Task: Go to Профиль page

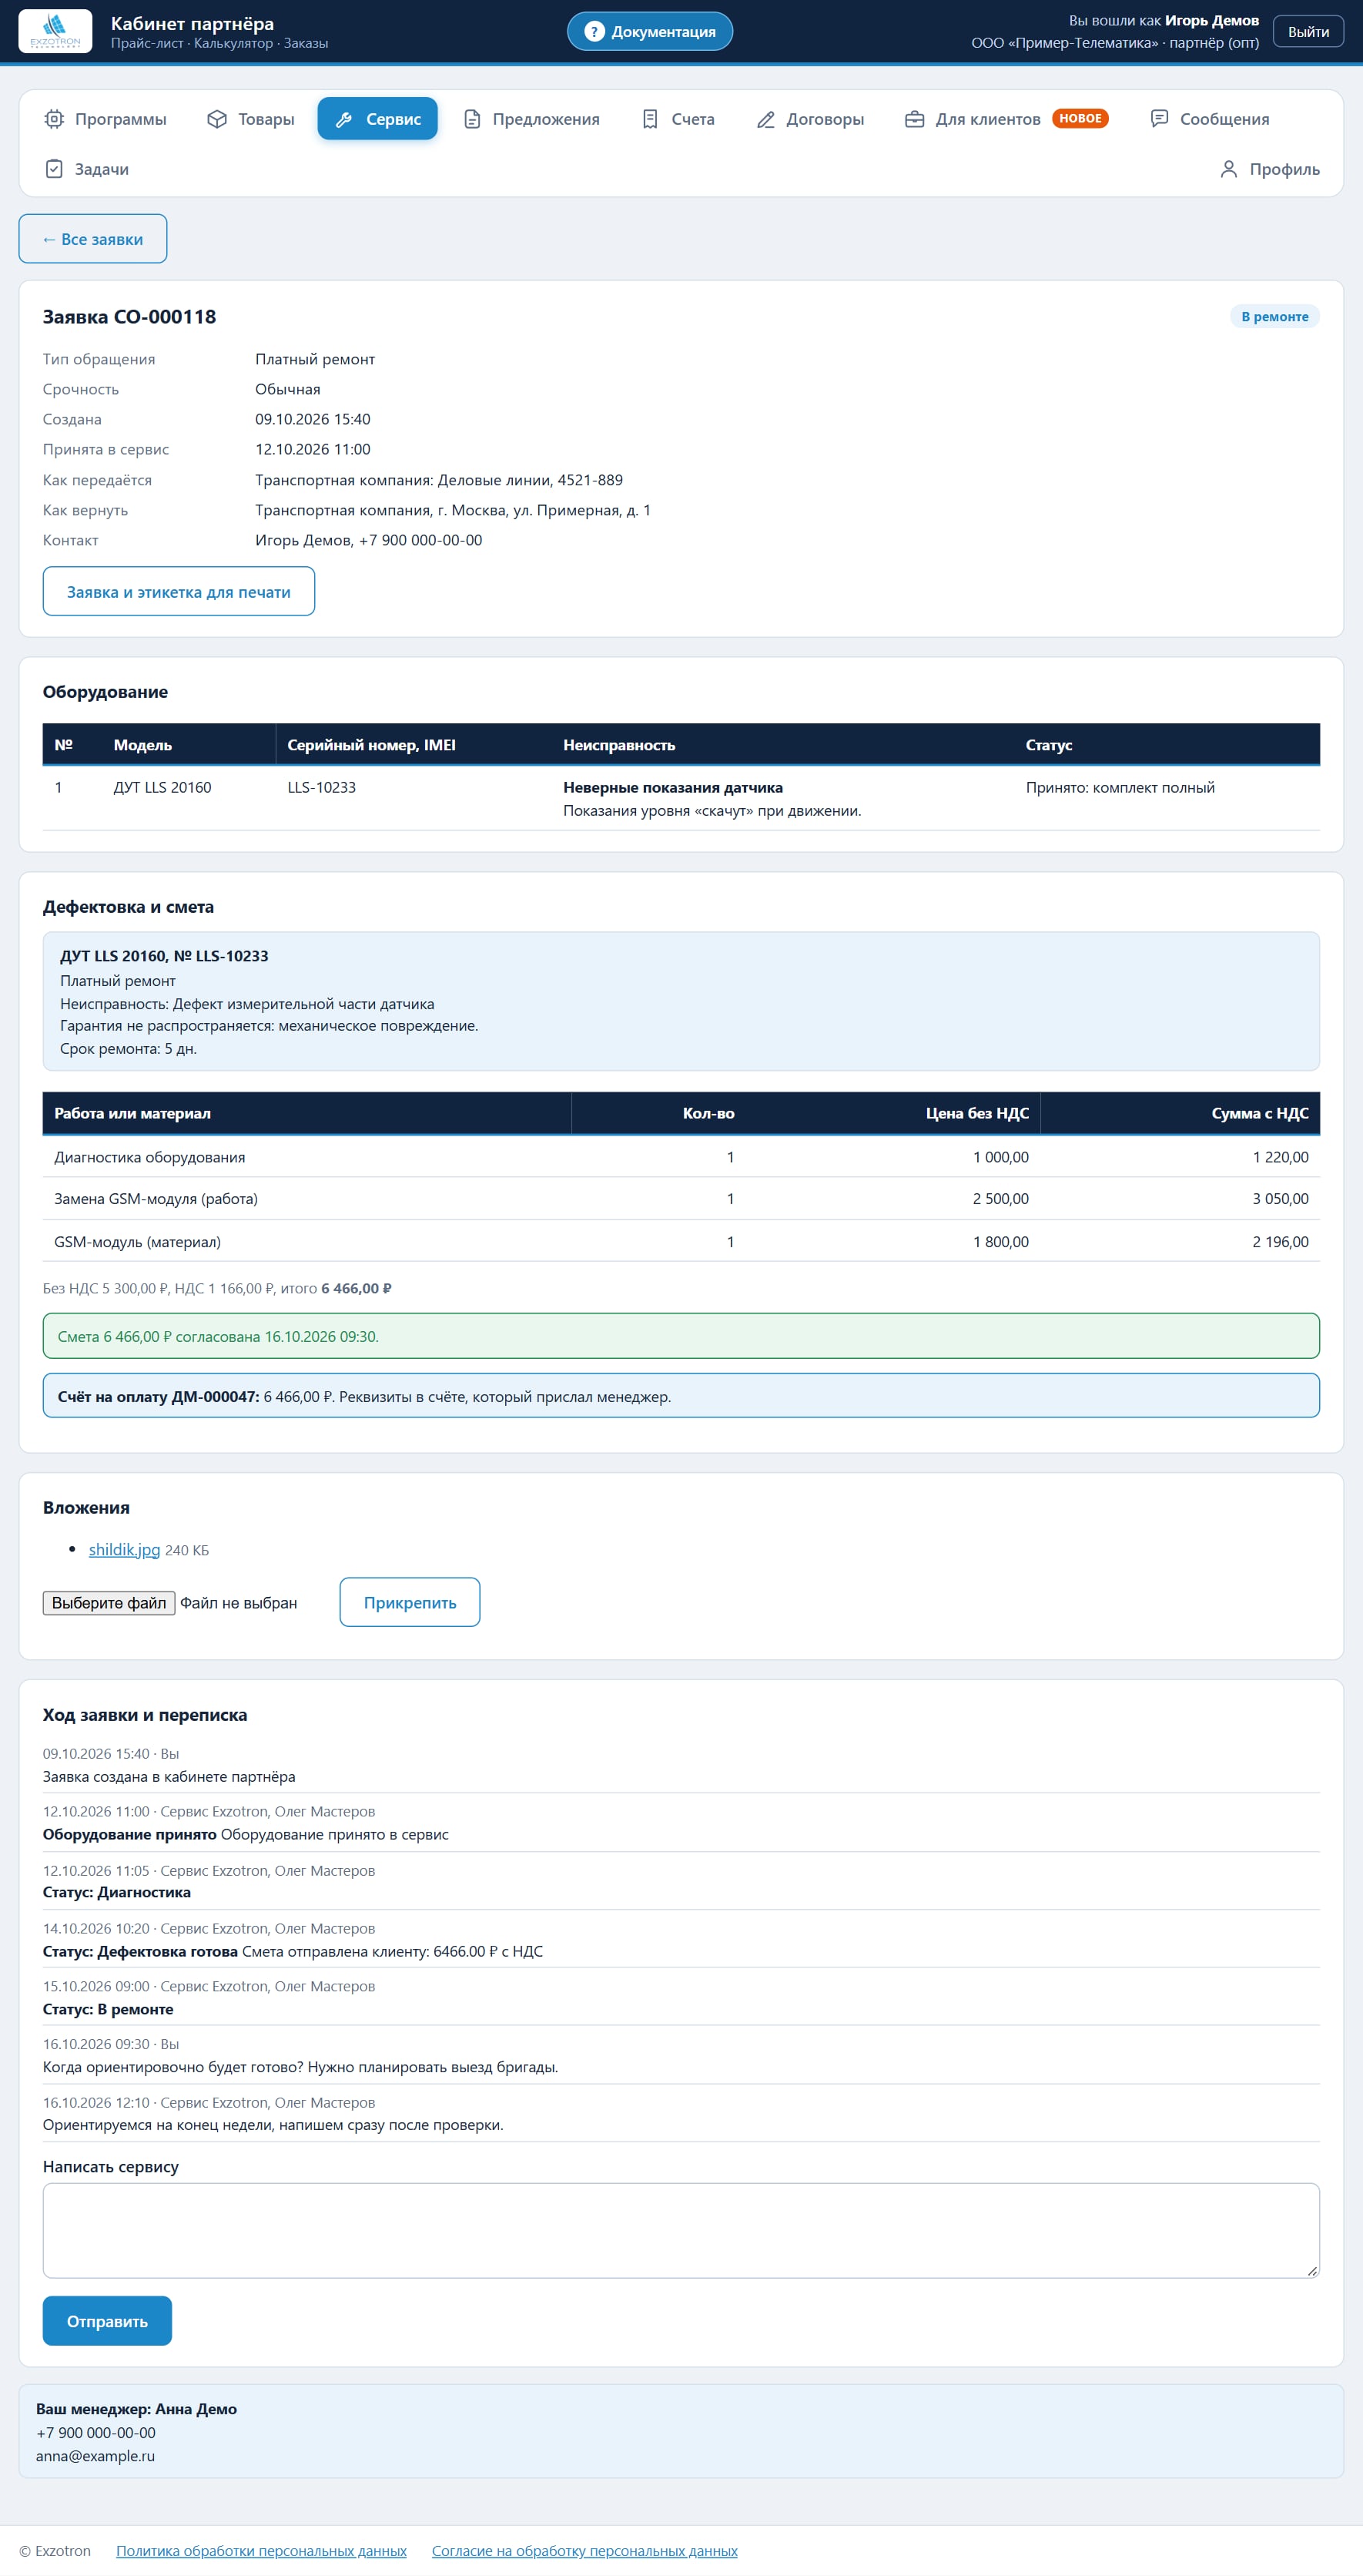Action: coord(1270,169)
